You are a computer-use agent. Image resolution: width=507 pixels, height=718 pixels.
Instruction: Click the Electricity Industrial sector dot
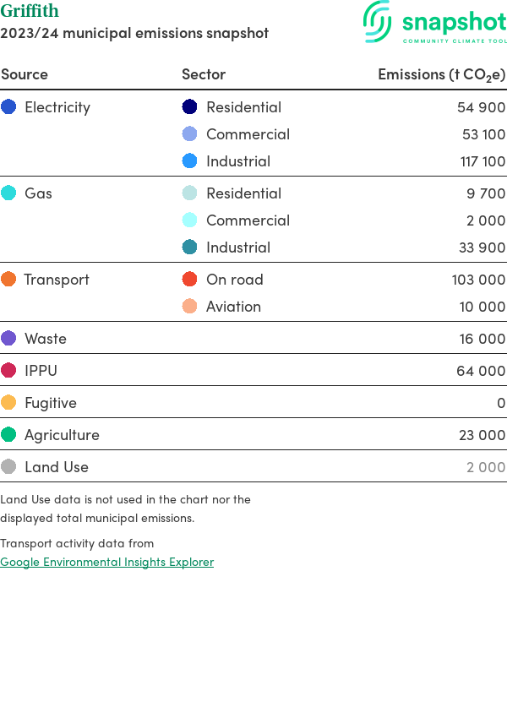[x=190, y=161]
